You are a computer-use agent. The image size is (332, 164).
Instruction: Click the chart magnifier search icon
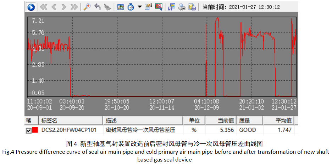pos(158,7)
